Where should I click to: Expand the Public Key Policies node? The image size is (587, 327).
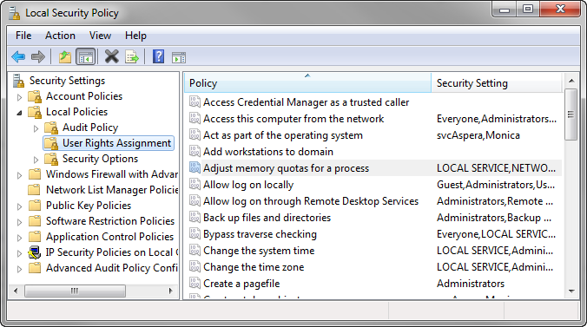[19, 206]
